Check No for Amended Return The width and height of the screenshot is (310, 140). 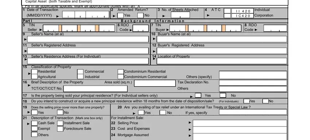click(x=140, y=15)
